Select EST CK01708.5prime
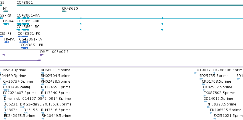Viewport: 243px width, 120px height. 216,82
